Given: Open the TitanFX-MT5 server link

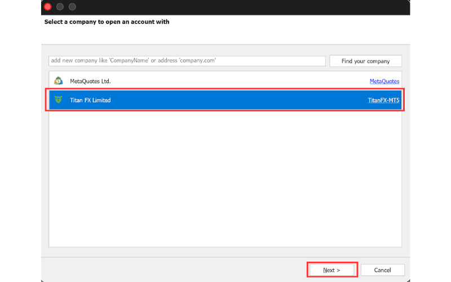Looking at the screenshot, I should pos(383,100).
